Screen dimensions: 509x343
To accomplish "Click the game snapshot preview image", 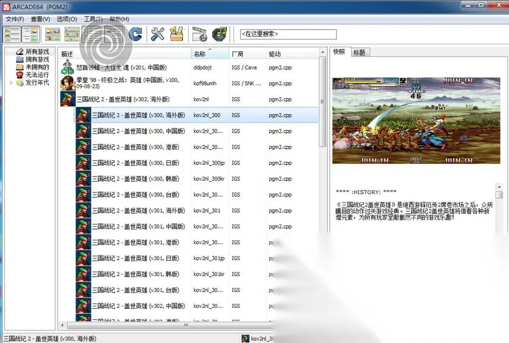I will (x=416, y=121).
